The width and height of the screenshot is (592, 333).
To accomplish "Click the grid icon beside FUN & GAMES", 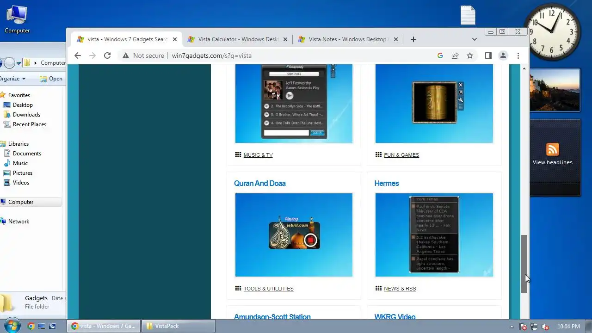I will coord(378,154).
